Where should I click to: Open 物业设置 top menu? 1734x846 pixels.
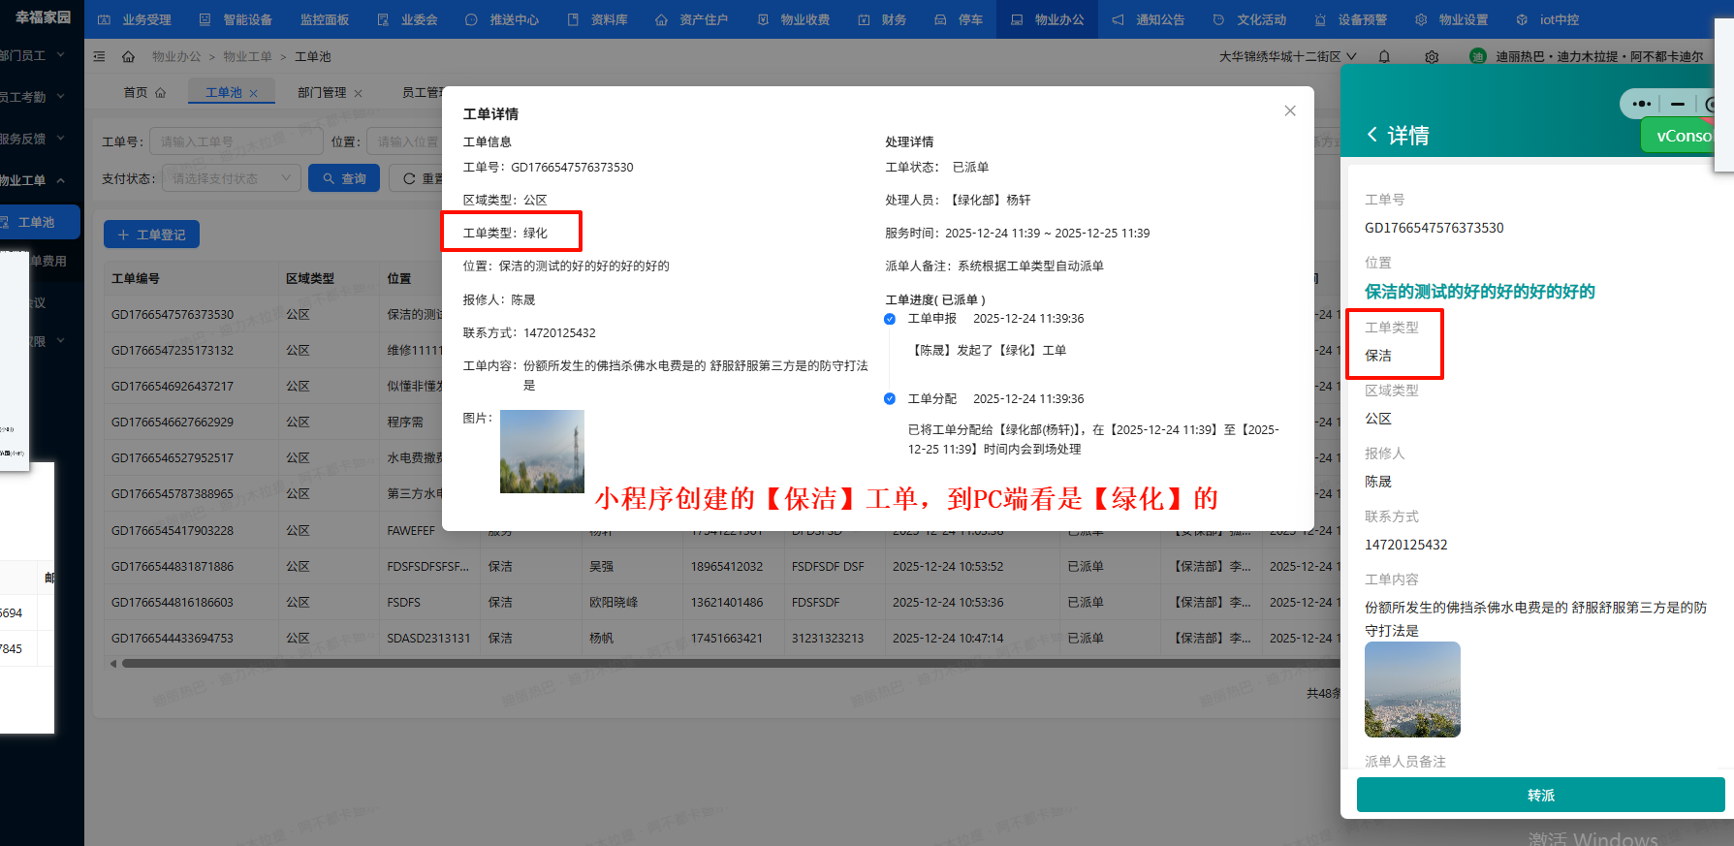[1451, 19]
